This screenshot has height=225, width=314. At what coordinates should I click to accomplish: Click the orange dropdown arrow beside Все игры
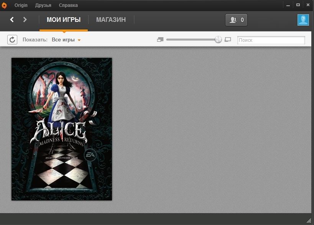[x=79, y=40]
